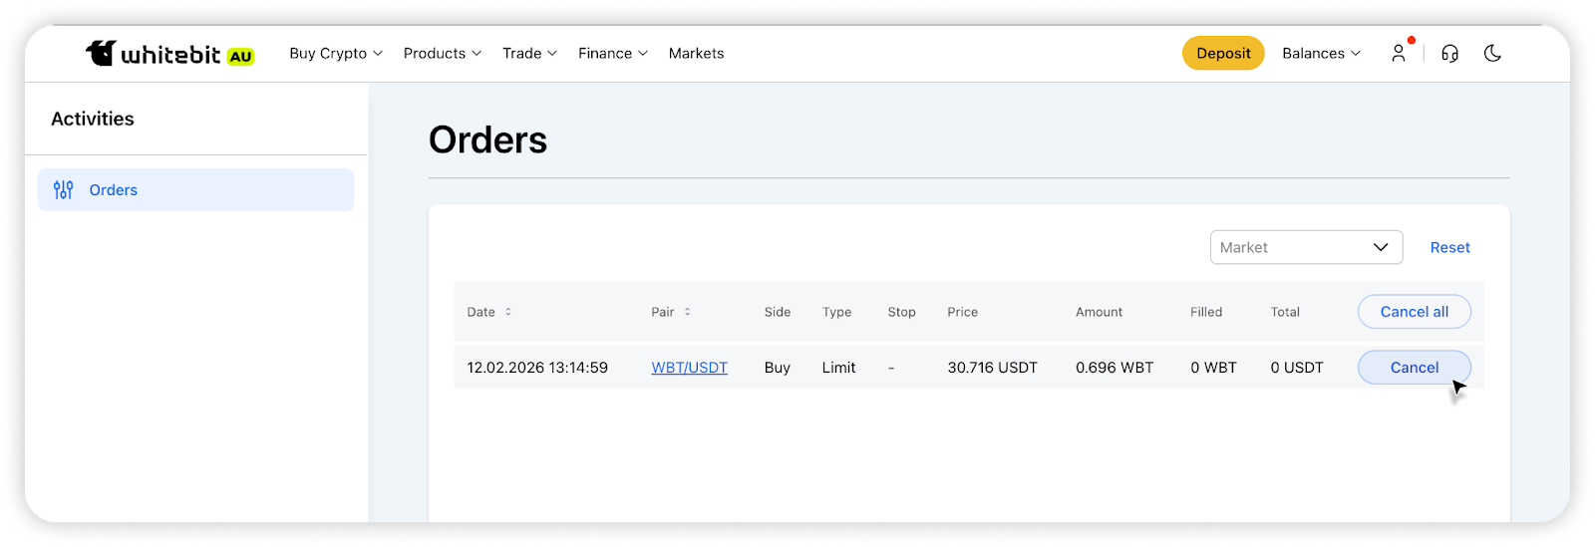Image resolution: width=1595 pixels, height=547 pixels.
Task: Cancel the WBT/USDT limit order
Action: [1414, 368]
